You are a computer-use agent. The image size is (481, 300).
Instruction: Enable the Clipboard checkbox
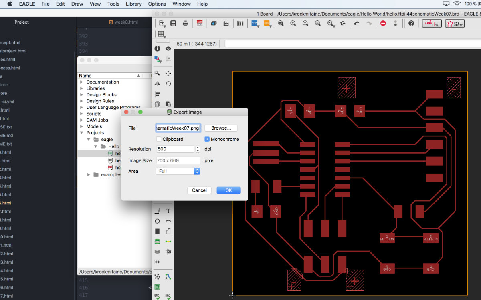pyautogui.click(x=159, y=139)
